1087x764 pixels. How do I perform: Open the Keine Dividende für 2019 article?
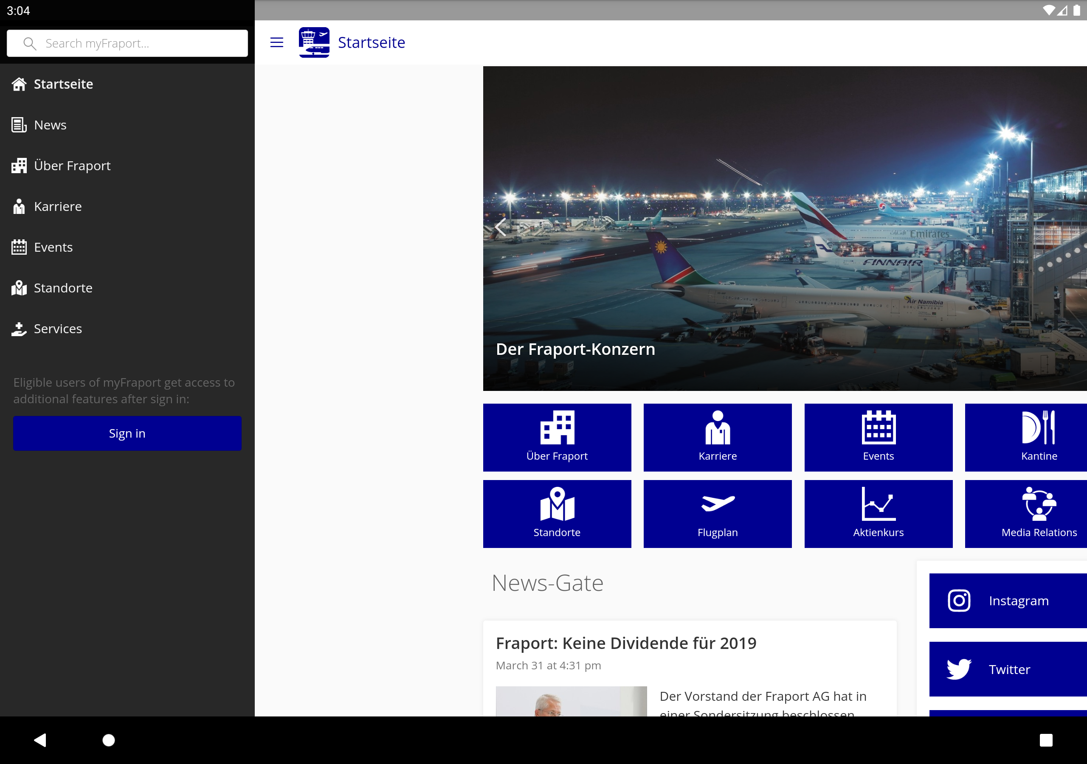(x=625, y=643)
